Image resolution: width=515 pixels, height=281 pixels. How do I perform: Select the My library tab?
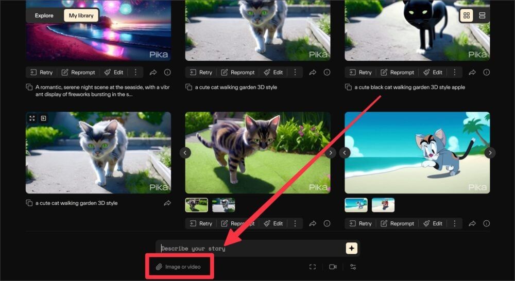pos(81,15)
